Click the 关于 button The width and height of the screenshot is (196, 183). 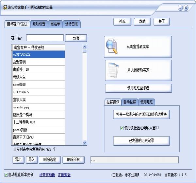pos(162,22)
